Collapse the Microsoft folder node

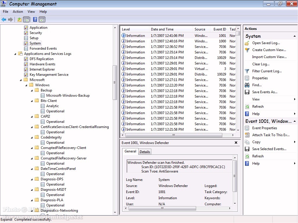click(21, 80)
